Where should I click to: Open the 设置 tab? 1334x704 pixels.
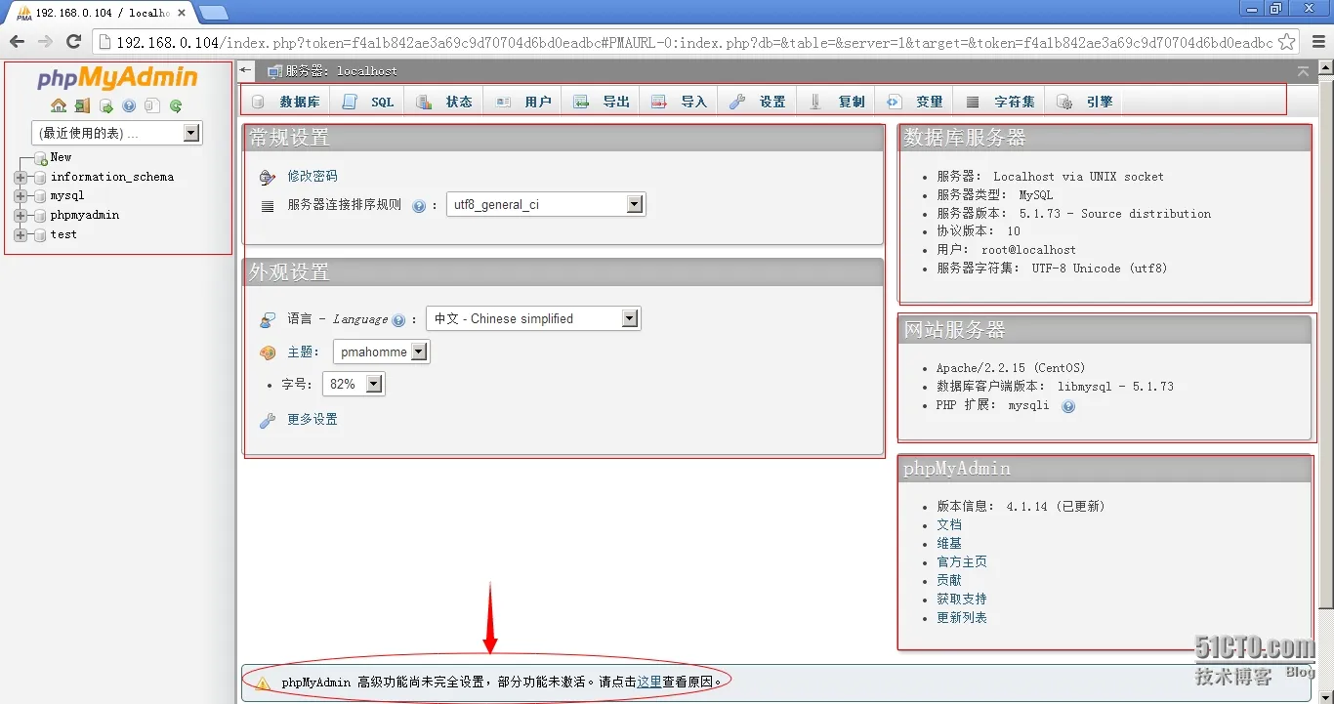point(758,102)
